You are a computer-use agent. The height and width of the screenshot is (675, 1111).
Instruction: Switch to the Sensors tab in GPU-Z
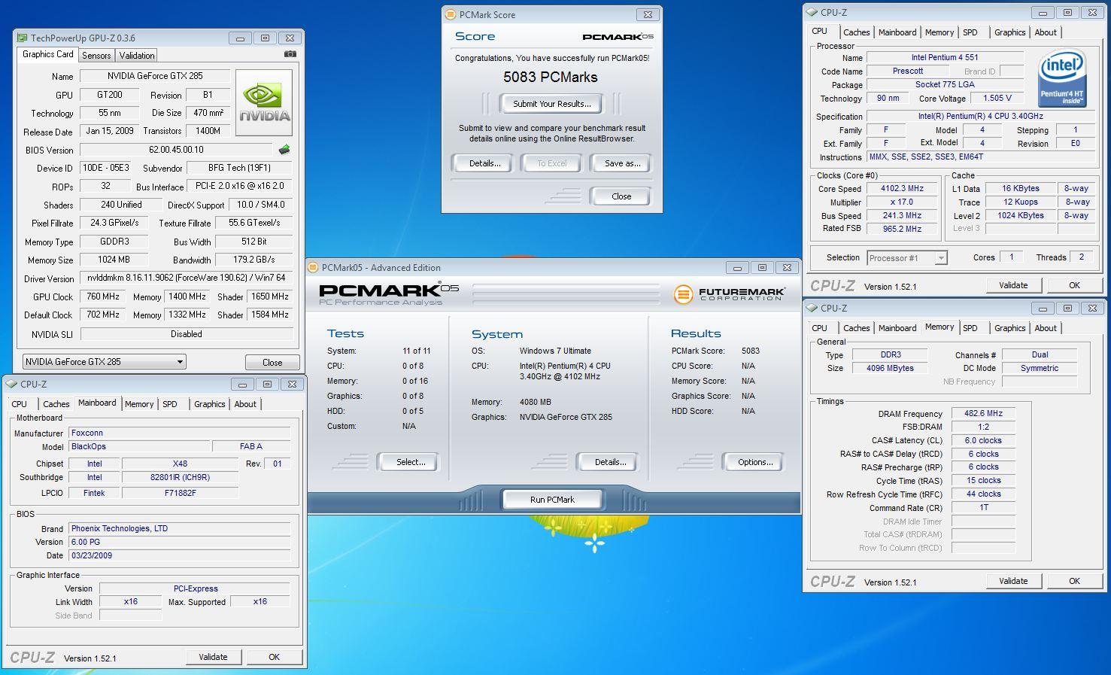(x=96, y=56)
